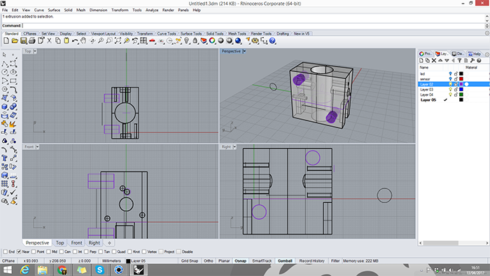Image resolution: width=490 pixels, height=276 pixels.
Task: Save the model with the floppy disk icon
Action: (x=23, y=41)
